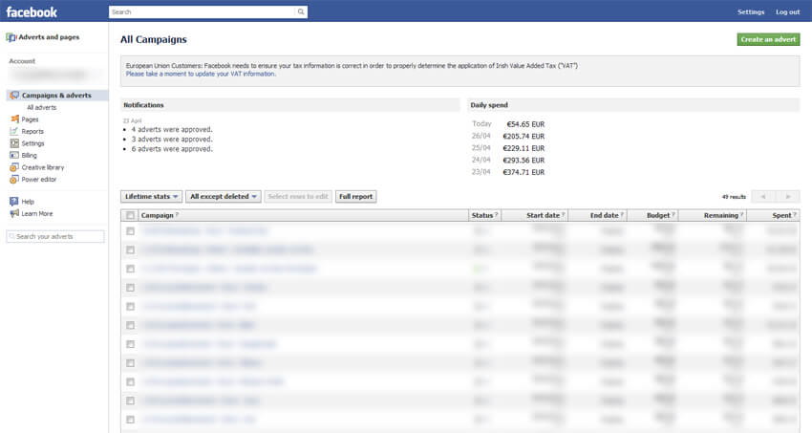
Task: Open the Lifetime stats dropdown
Action: pyautogui.click(x=151, y=196)
